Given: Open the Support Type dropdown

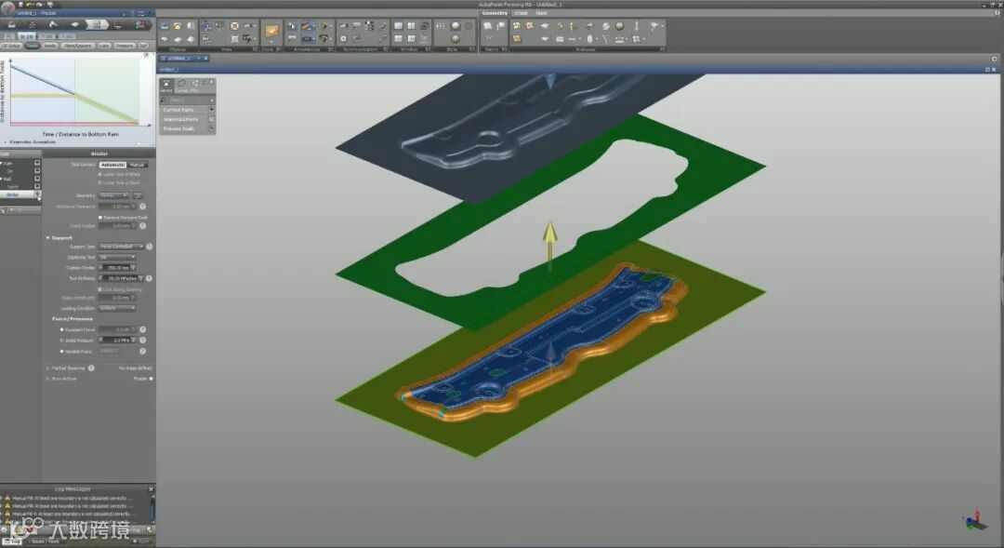Looking at the screenshot, I should [122, 247].
